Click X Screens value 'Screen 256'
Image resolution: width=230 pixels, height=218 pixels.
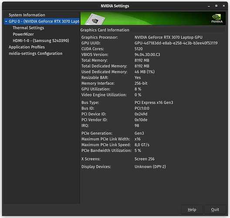(144, 159)
